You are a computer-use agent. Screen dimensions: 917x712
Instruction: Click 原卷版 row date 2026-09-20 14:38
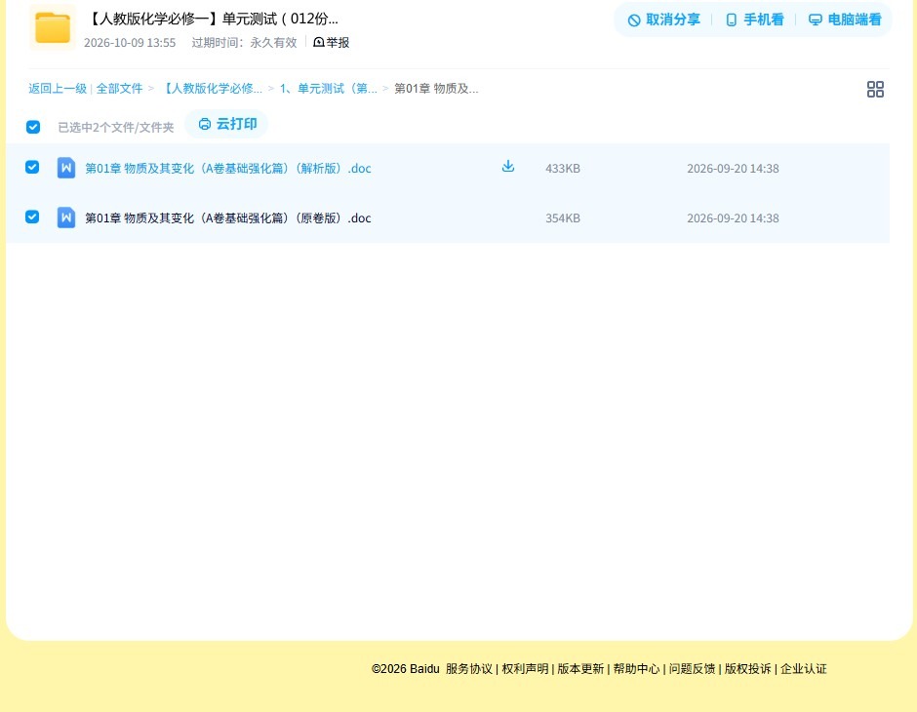click(x=733, y=218)
